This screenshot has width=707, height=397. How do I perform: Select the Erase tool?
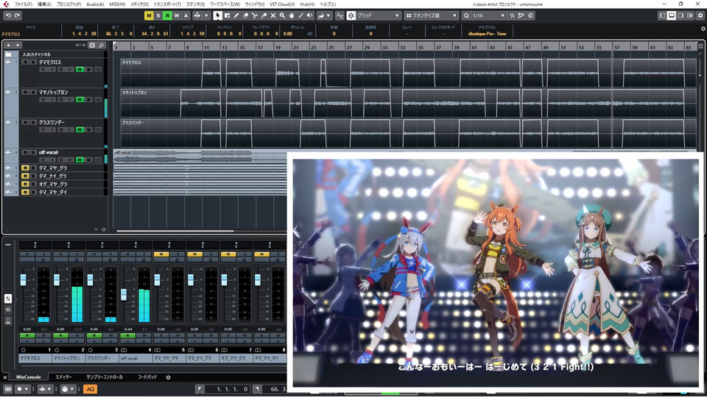coord(245,15)
